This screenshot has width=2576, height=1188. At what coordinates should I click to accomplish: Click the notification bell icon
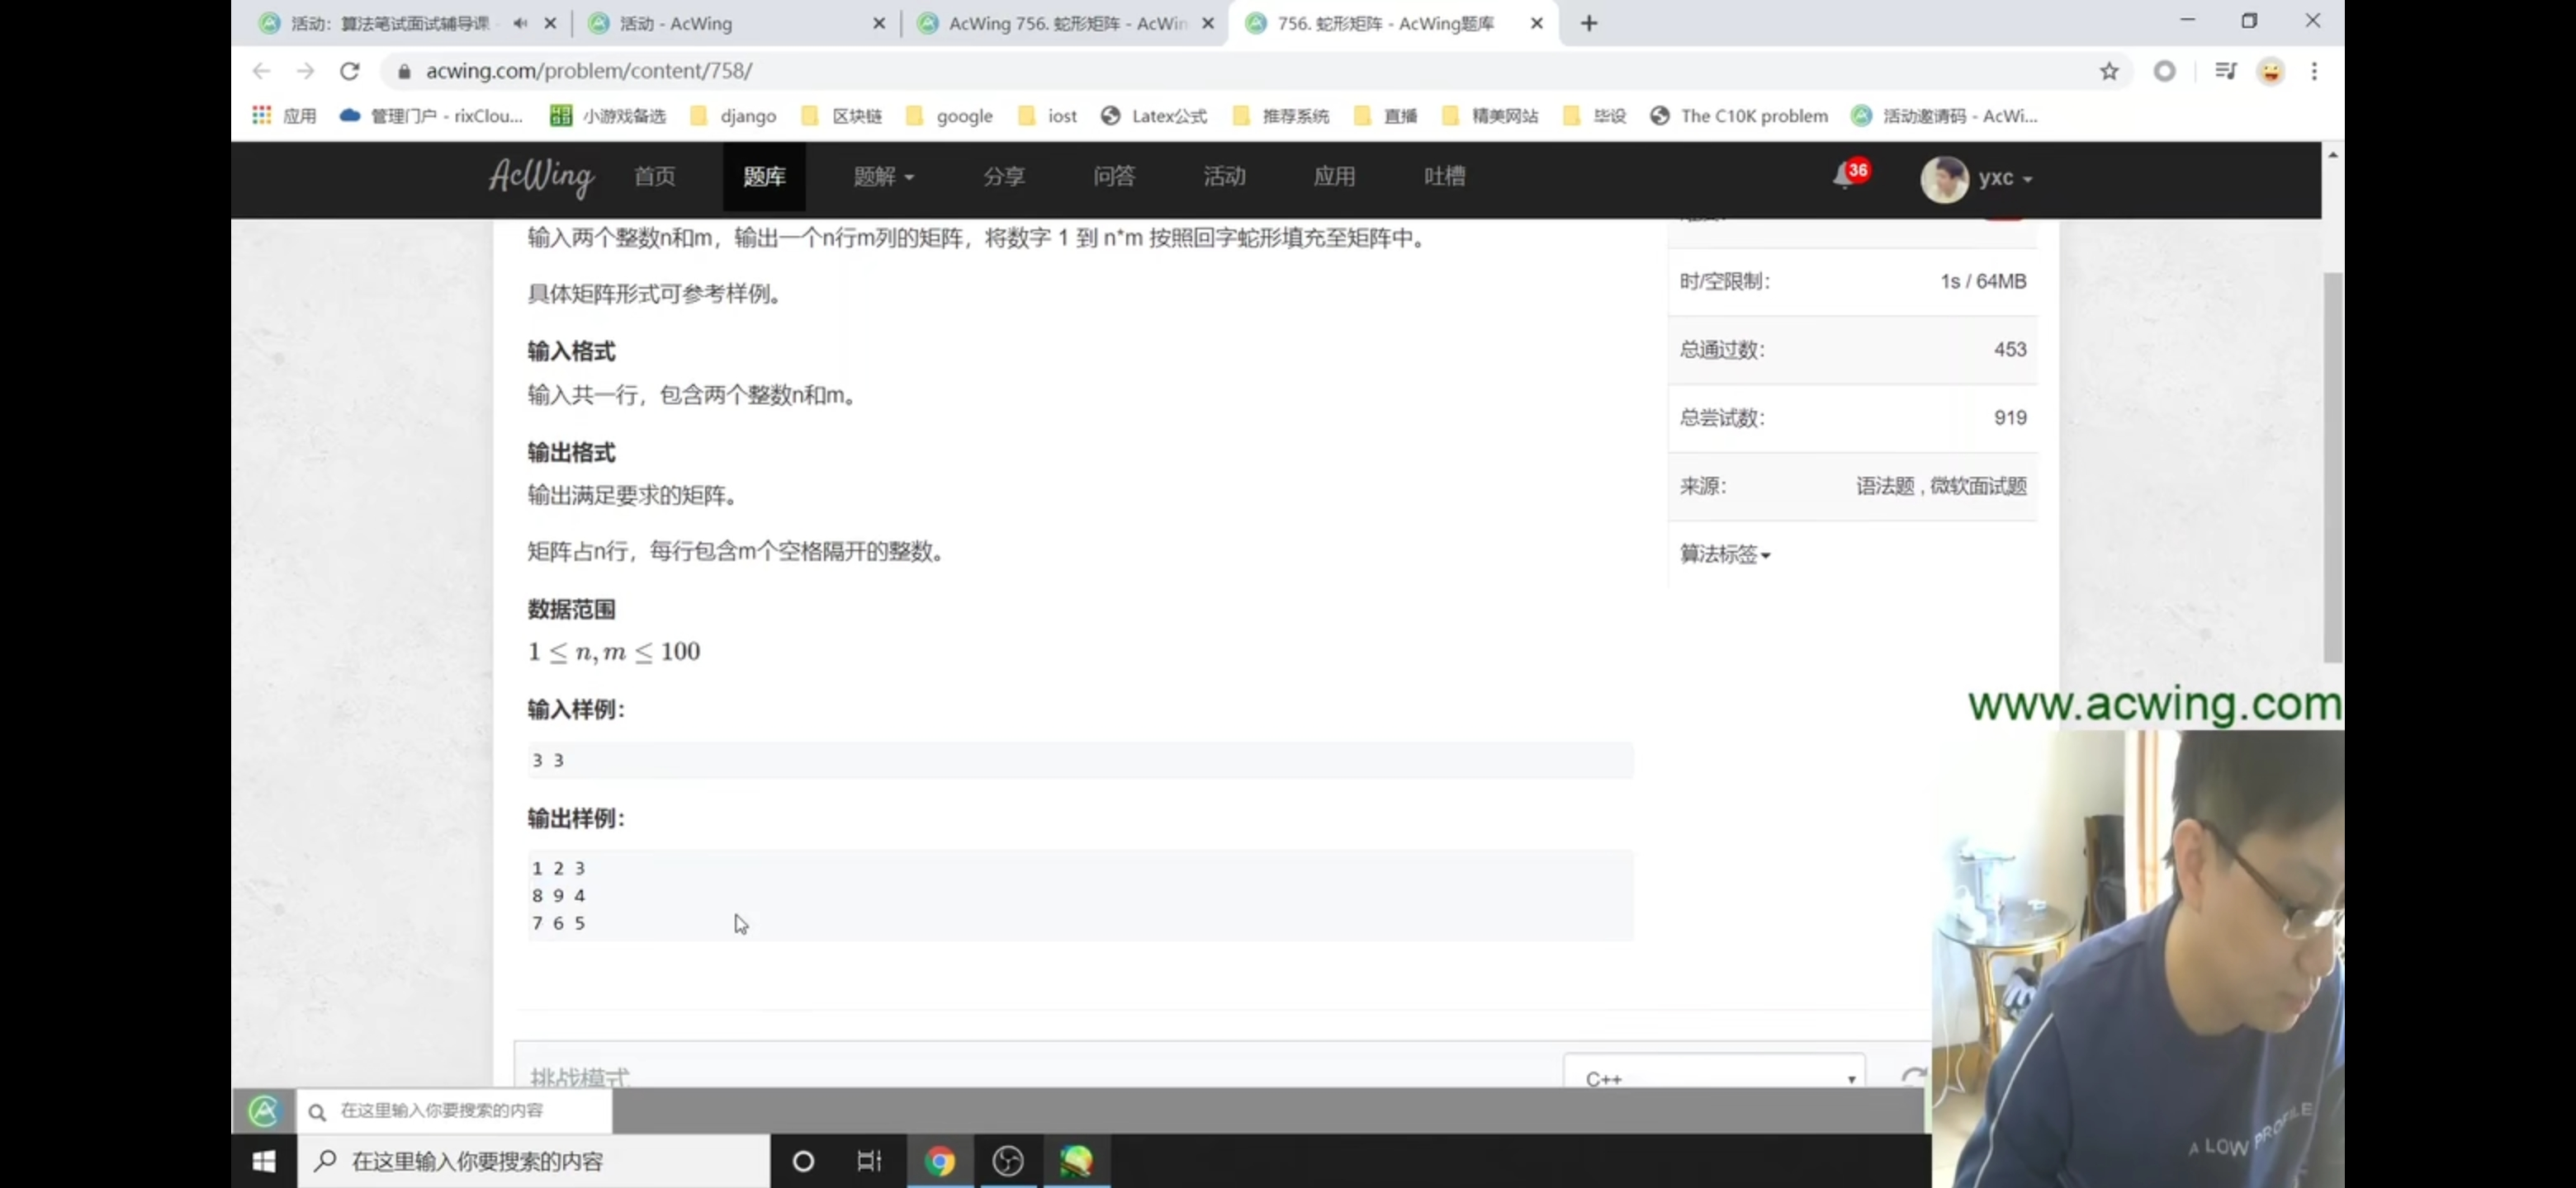tap(1843, 177)
